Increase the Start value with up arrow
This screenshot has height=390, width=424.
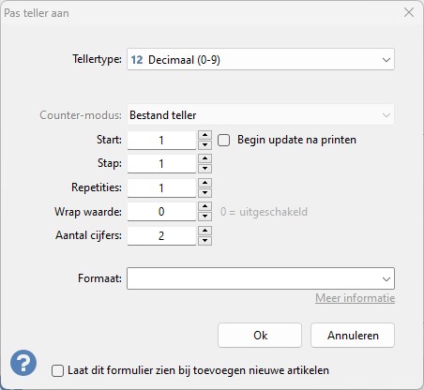click(204, 135)
